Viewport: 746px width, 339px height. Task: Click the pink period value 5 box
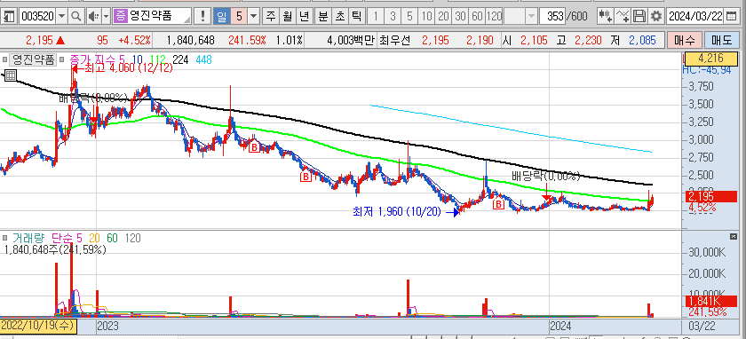239,17
